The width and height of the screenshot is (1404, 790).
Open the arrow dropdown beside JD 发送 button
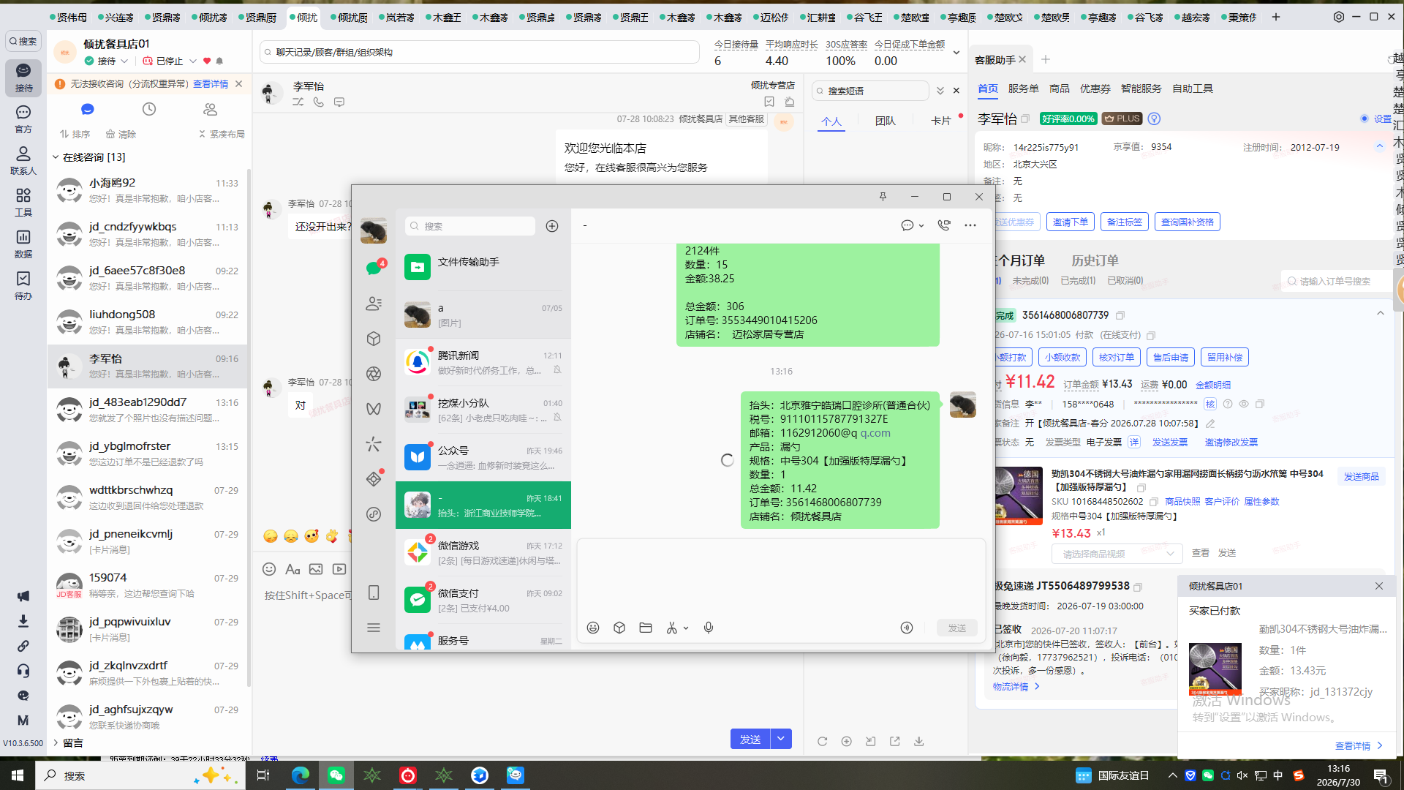point(781,739)
